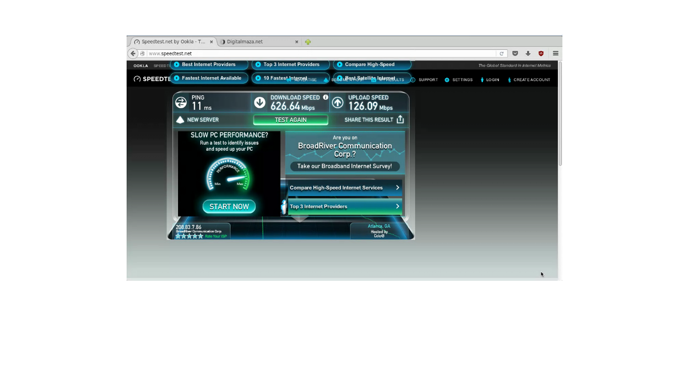Rate ISP using the star rating
689x387 pixels.
(x=189, y=236)
